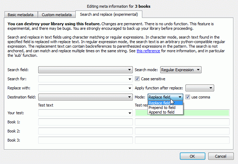Select the Search and replace tab
Viewport: 238px width, 164px height.
109,14
